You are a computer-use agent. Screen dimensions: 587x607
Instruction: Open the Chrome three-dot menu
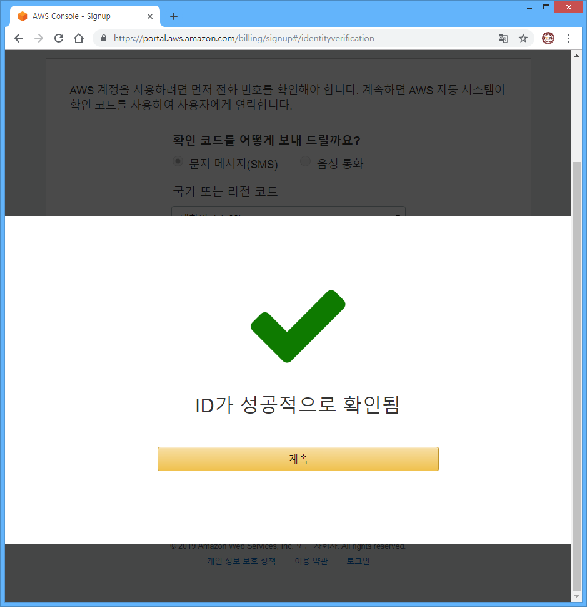click(x=568, y=38)
